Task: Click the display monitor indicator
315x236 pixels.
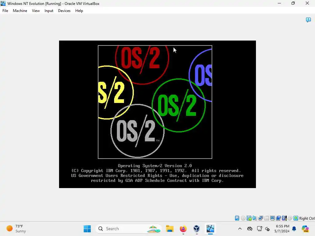Action: coord(273,218)
